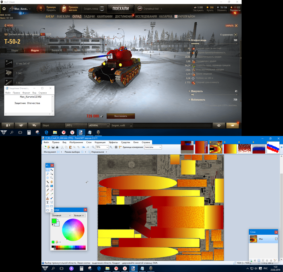This screenshot has width=283, height=272.
Task: Pick a color on the color wheel
Action: 73,230
